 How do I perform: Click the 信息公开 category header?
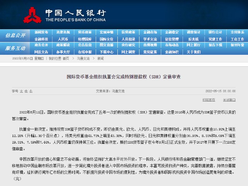pyautogui.click(x=15, y=36)
